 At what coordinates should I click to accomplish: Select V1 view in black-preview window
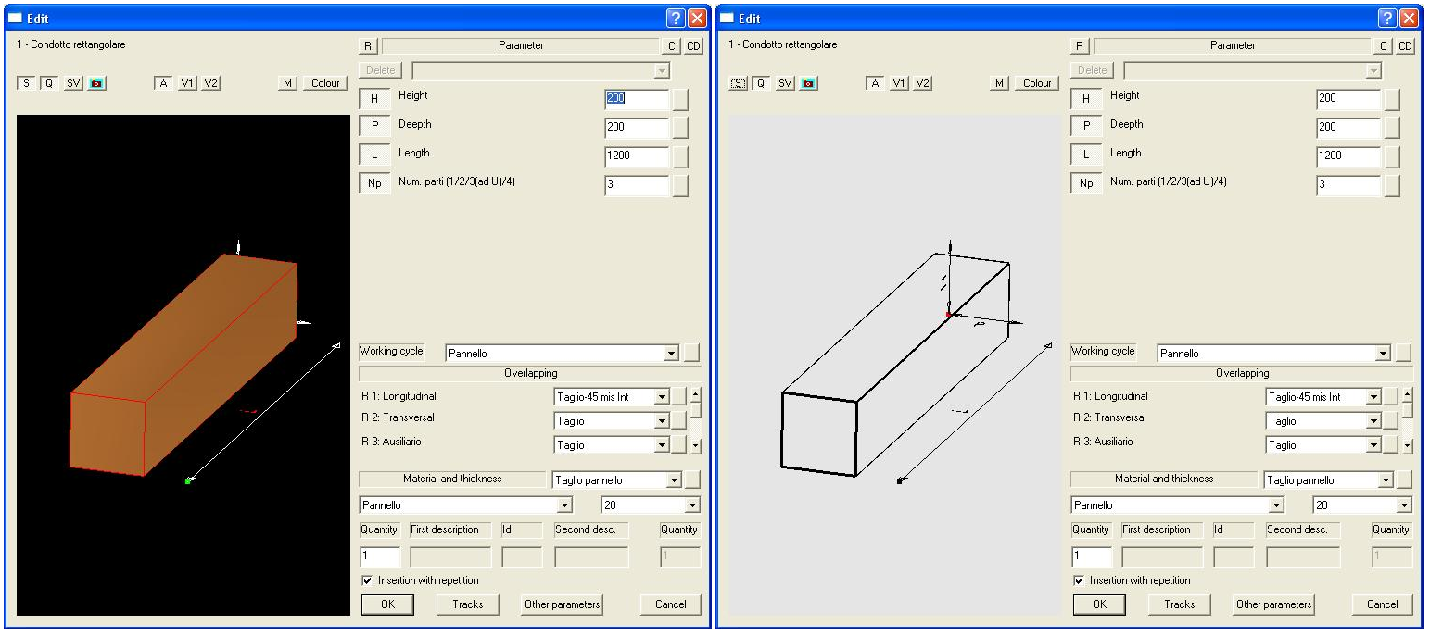point(187,83)
